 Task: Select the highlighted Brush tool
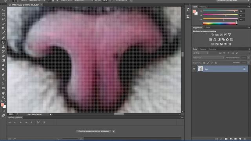pyautogui.click(x=3, y=42)
